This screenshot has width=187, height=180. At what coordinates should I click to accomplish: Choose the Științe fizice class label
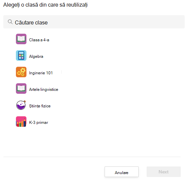40,106
